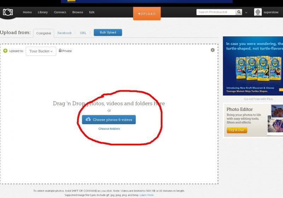Viewport: 283px width, 198px height.
Task: Open the Connect menu
Action: (x=60, y=12)
